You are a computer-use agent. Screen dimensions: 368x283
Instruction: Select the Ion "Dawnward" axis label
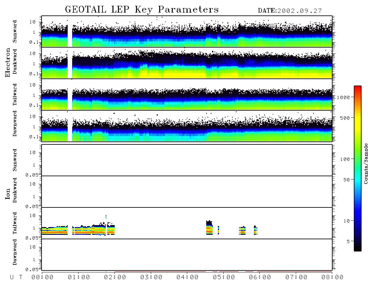15,252
